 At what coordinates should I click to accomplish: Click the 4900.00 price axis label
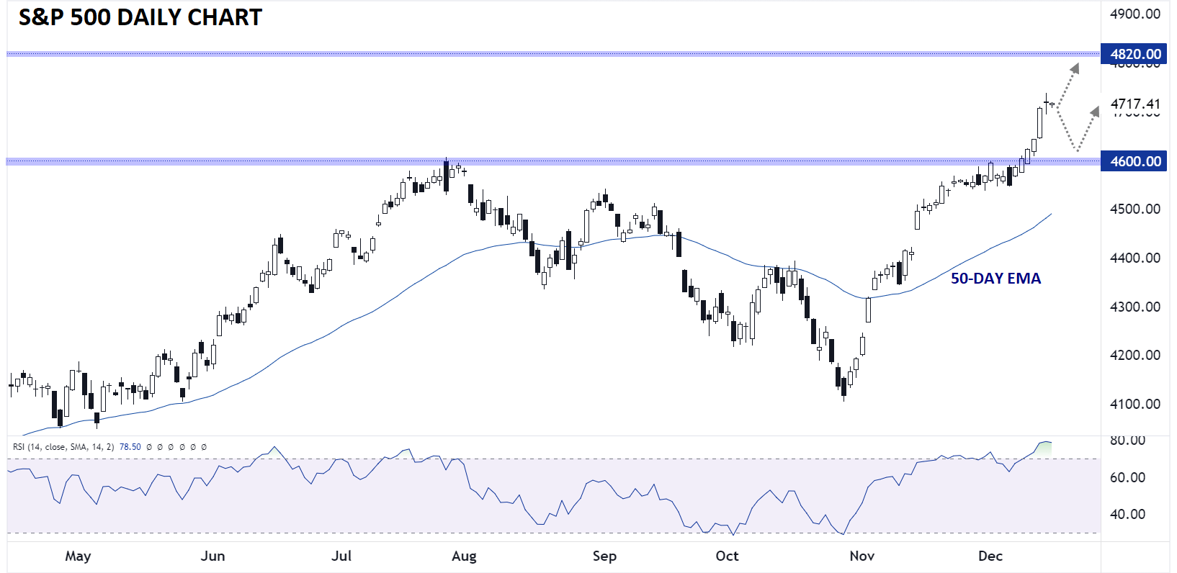(1135, 14)
